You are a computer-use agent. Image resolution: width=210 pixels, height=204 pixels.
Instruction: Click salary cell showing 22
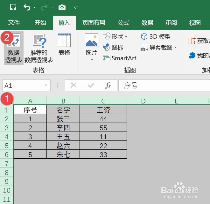(x=103, y=146)
